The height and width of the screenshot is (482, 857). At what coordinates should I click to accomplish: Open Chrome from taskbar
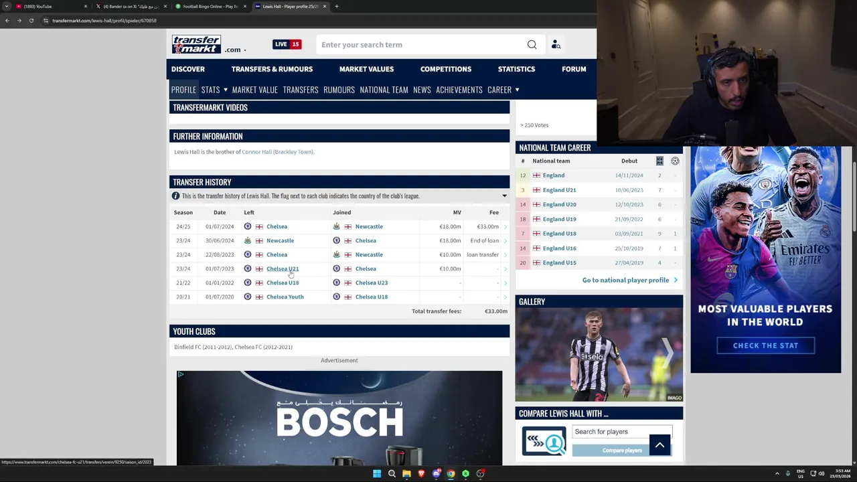(x=451, y=474)
